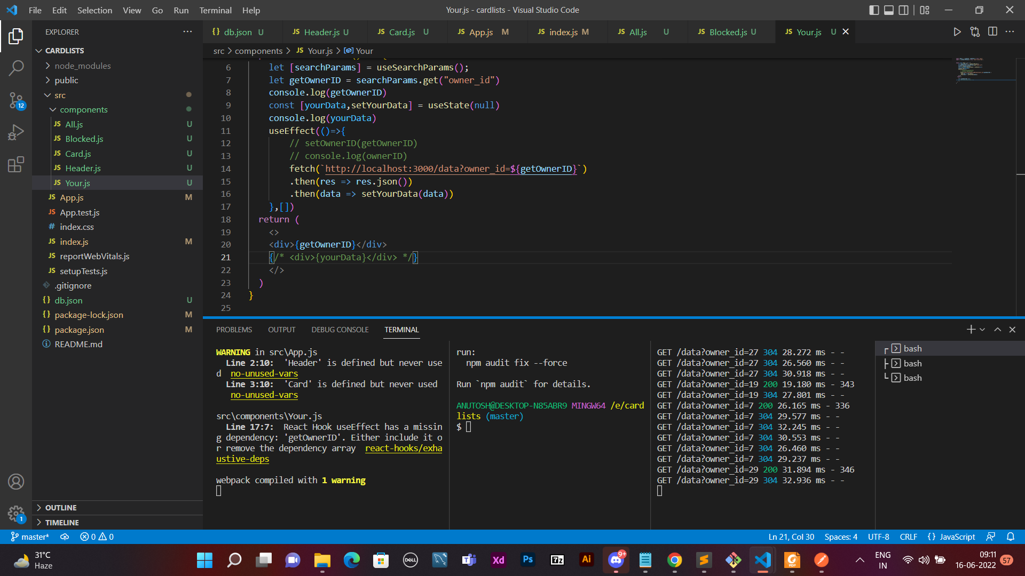Click the master branch in the status bar
The height and width of the screenshot is (576, 1025).
[30, 537]
